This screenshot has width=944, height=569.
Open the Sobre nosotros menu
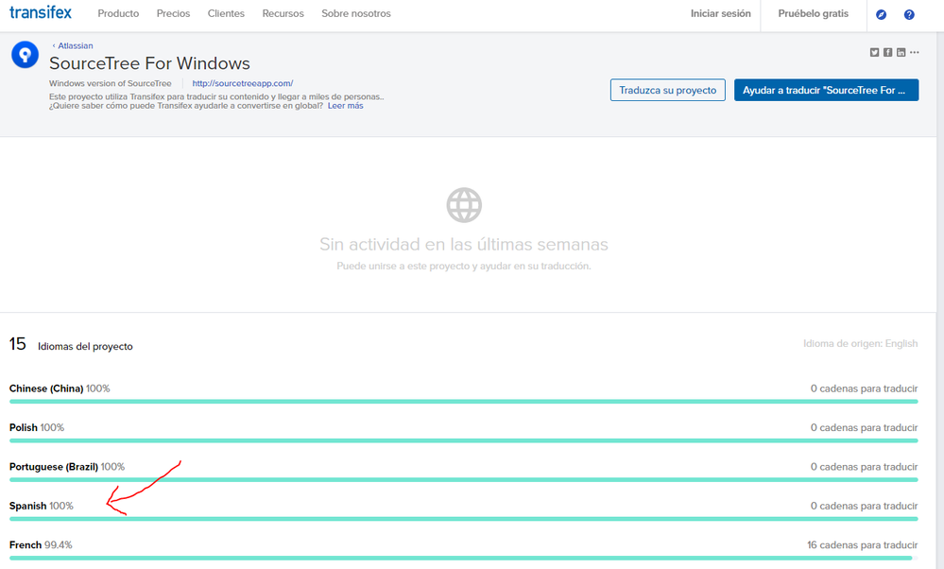pos(356,13)
